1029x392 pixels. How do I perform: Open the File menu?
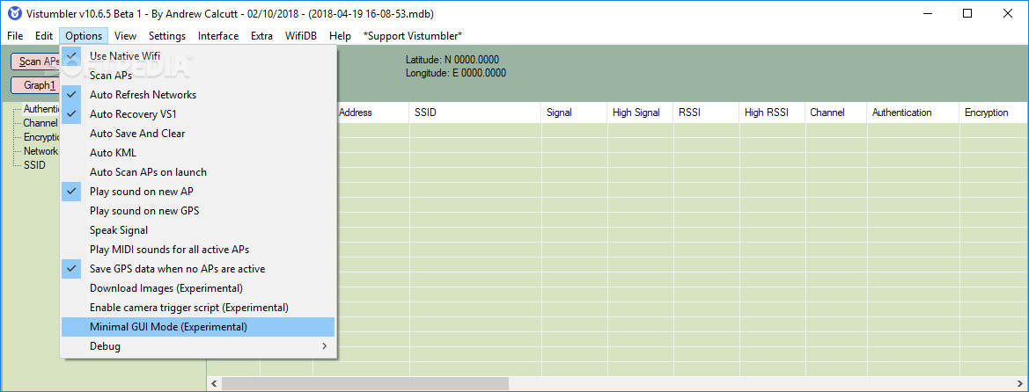pyautogui.click(x=14, y=36)
